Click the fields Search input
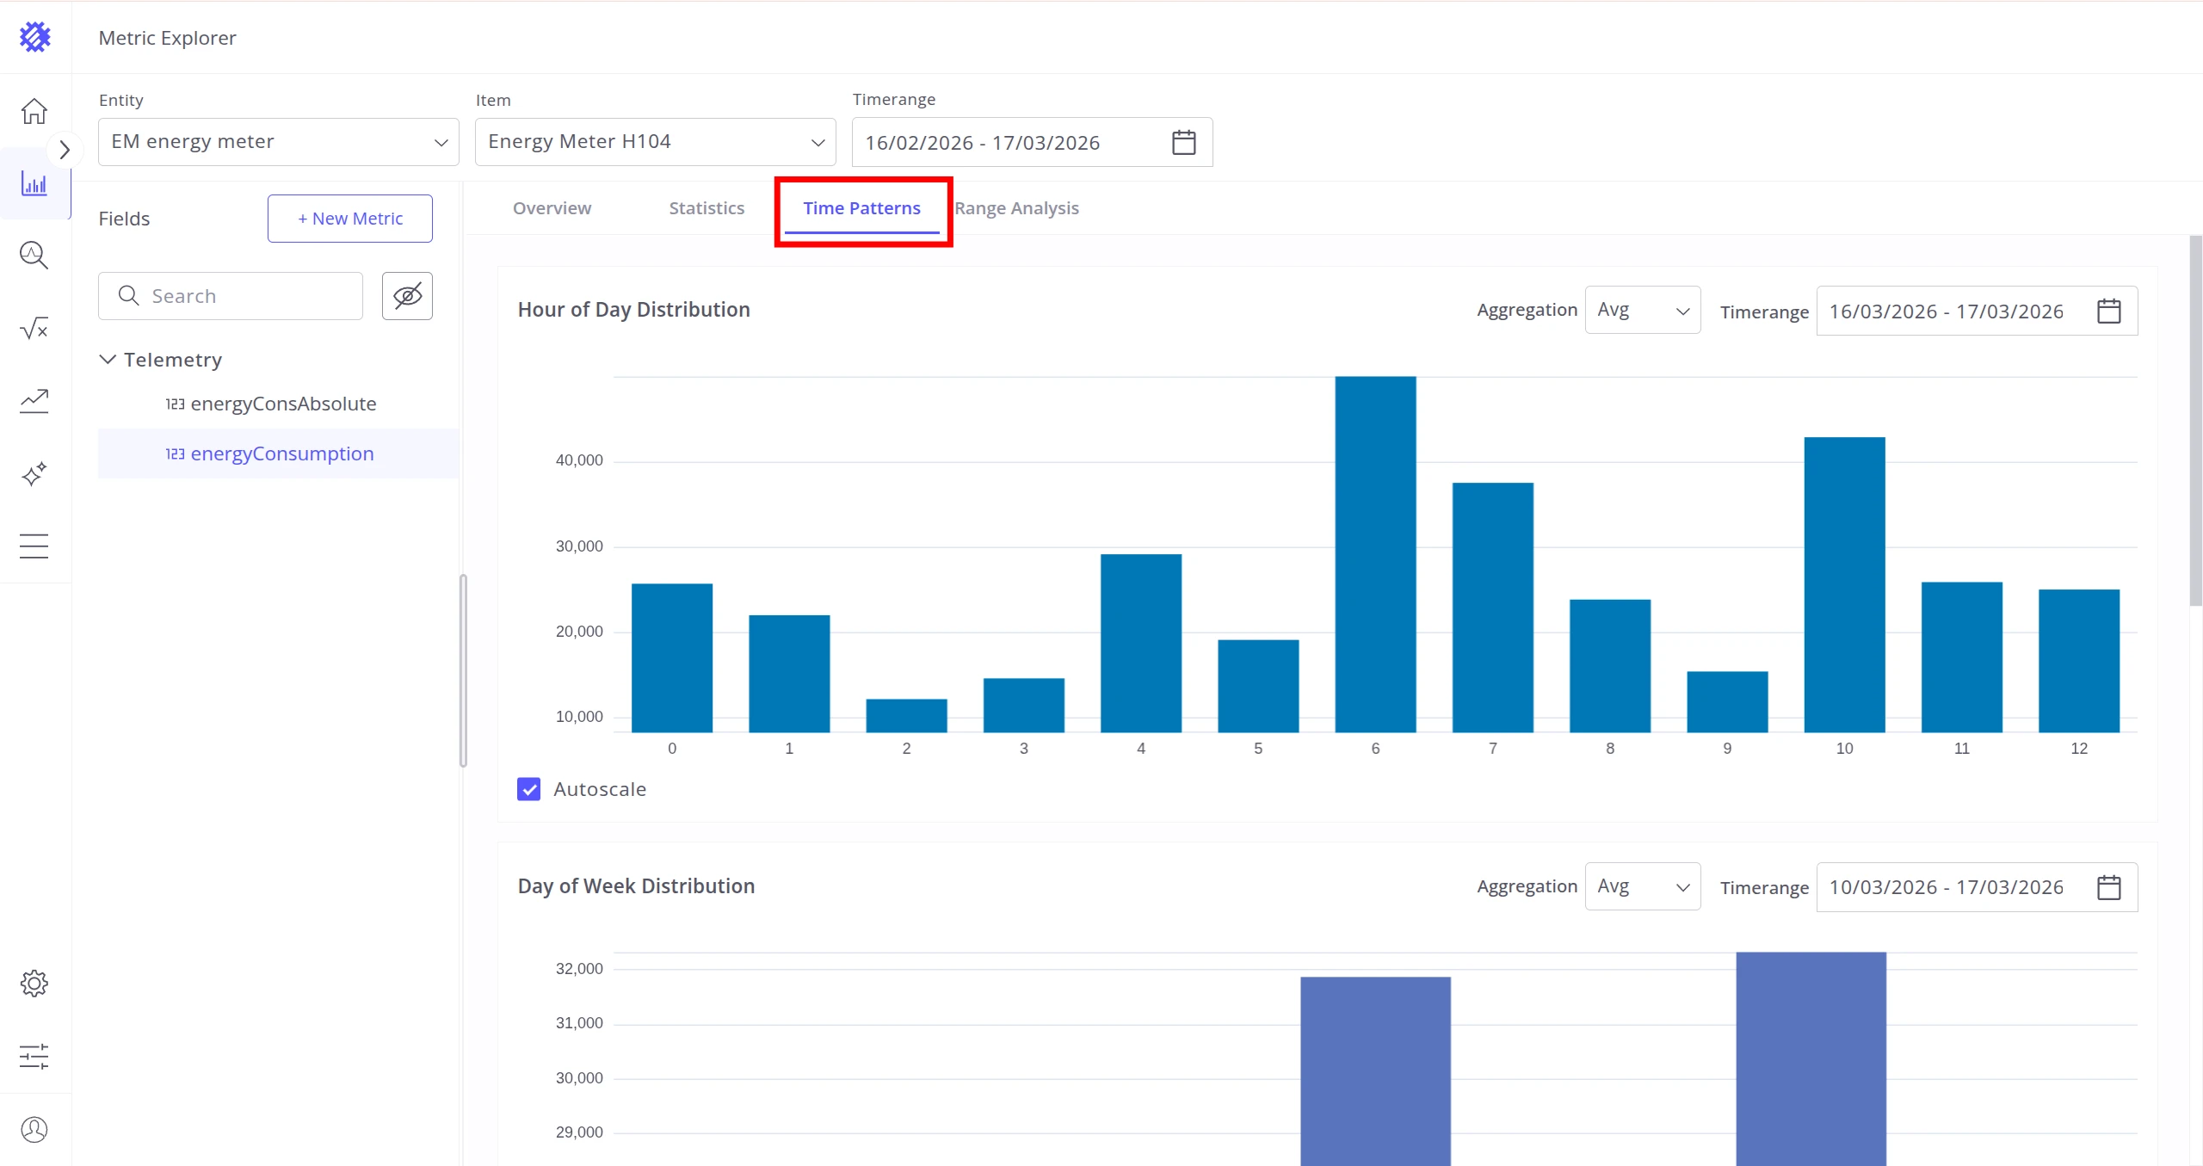2203x1166 pixels. pos(231,296)
